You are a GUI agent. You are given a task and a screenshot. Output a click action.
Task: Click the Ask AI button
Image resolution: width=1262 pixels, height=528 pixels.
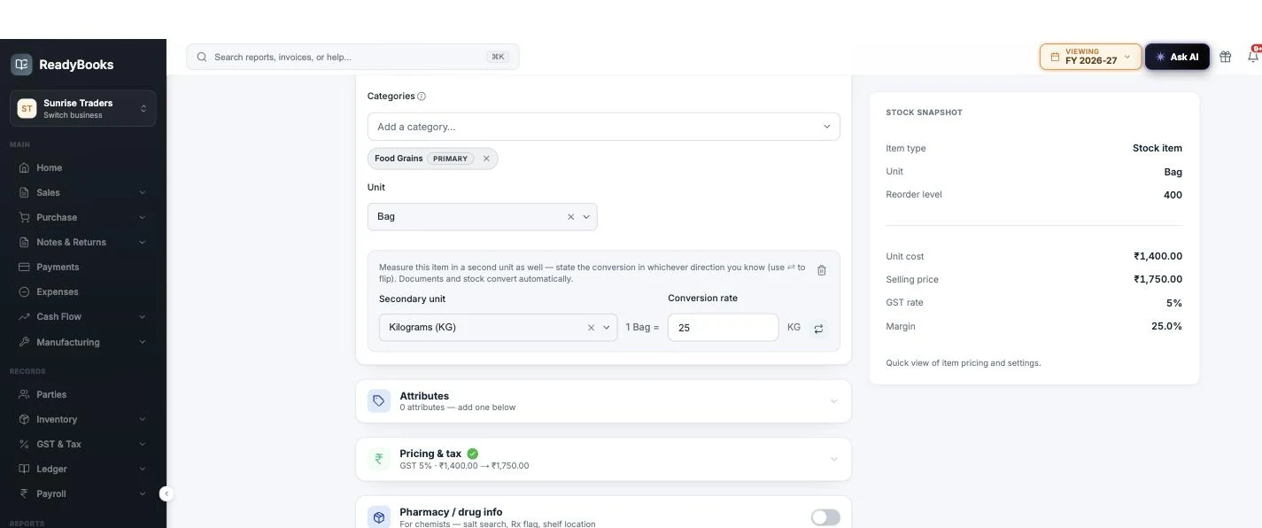coord(1177,57)
